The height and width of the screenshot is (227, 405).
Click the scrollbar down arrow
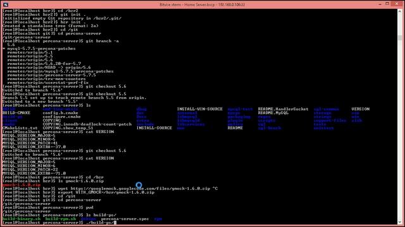pos(399,222)
